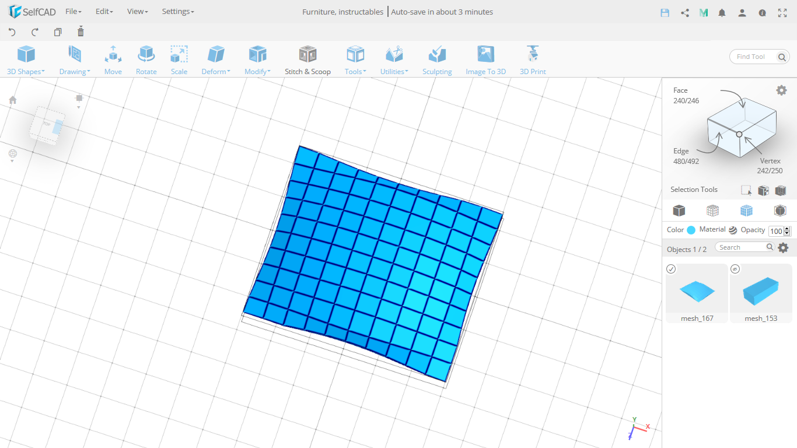Open the viewport display-mode dropdown above the view cube
The width and height of the screenshot is (797, 448).
point(79,101)
